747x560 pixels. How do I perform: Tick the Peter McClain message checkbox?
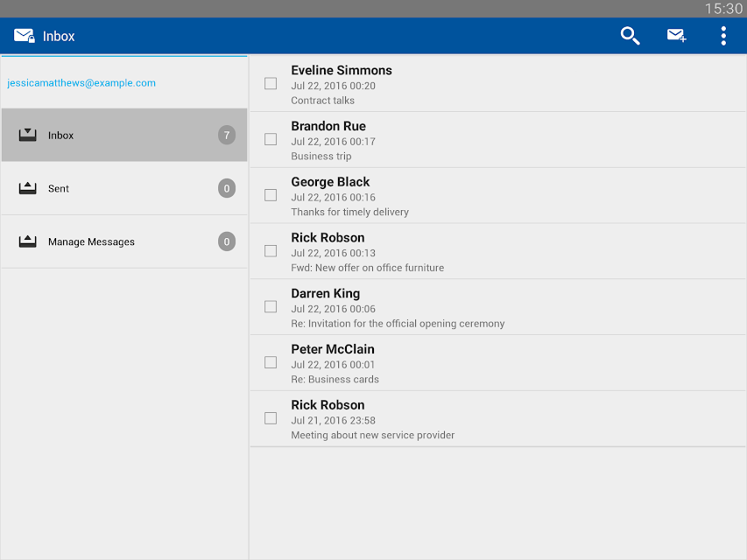pyautogui.click(x=271, y=362)
